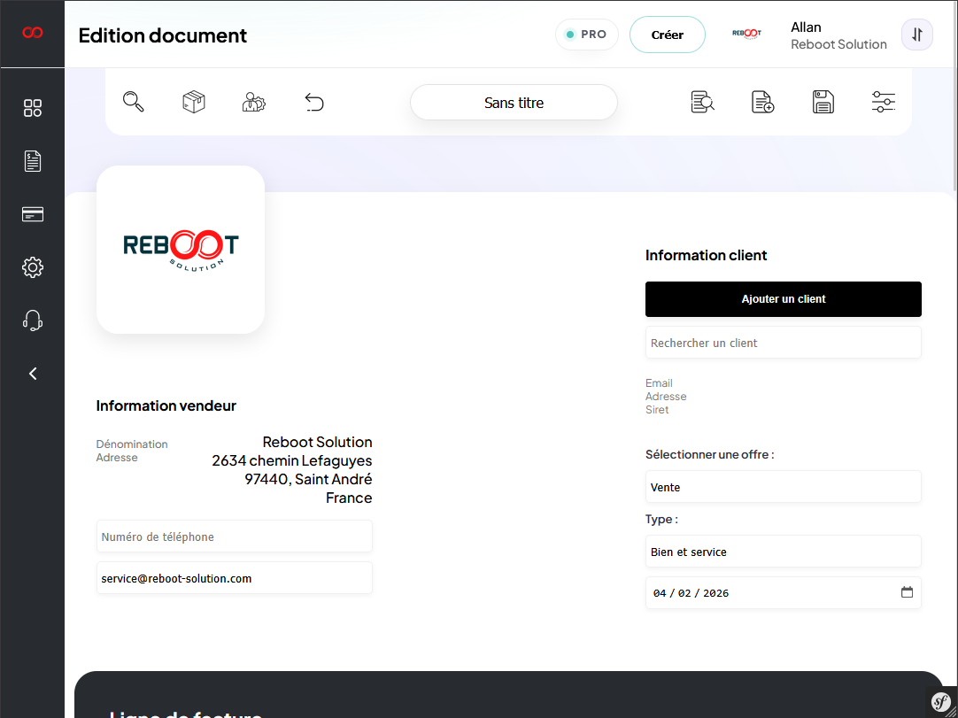Open the Vente offer dropdown
Image resolution: width=958 pixels, height=718 pixels.
click(x=783, y=487)
